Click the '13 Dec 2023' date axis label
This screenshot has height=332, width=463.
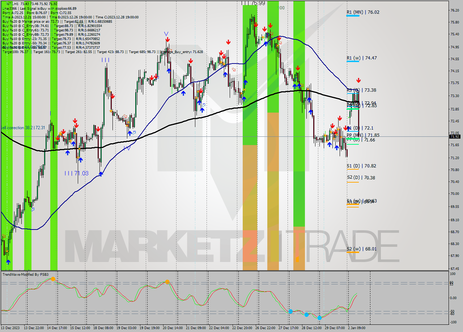[x=9, y=328]
